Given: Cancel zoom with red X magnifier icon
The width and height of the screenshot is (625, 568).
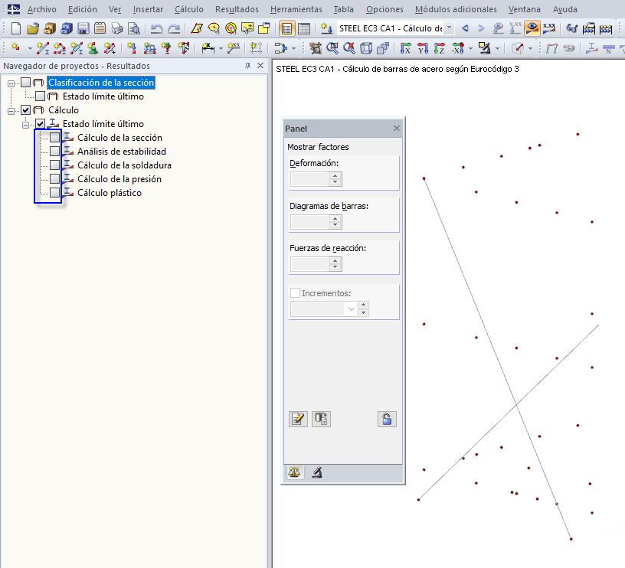Looking at the screenshot, I should (349, 48).
